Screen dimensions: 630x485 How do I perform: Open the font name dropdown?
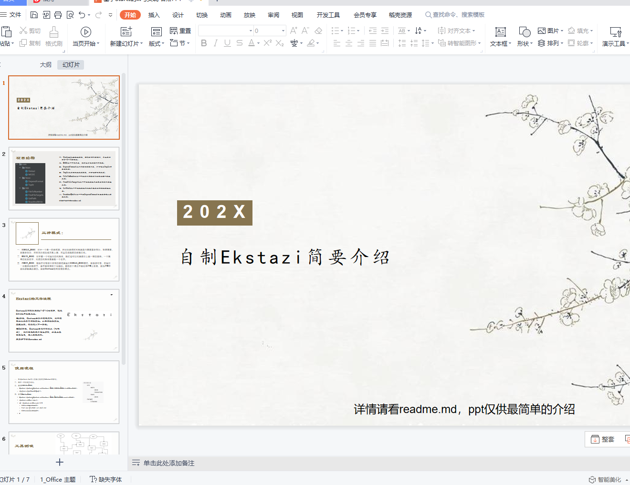pos(251,31)
